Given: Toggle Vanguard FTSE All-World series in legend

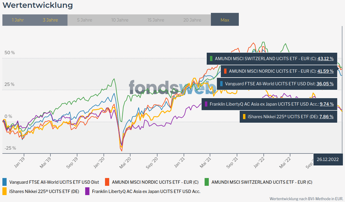Looking at the screenshot, I should [54, 182].
